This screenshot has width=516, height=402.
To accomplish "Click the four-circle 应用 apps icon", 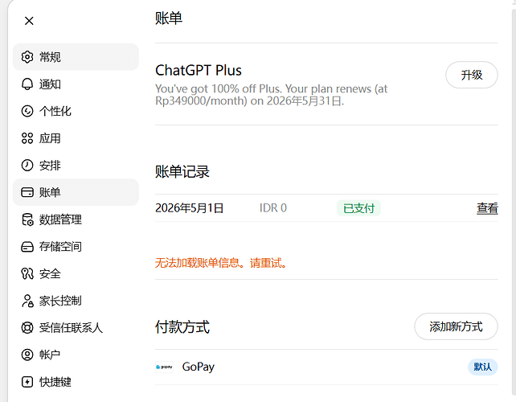I will [x=27, y=138].
